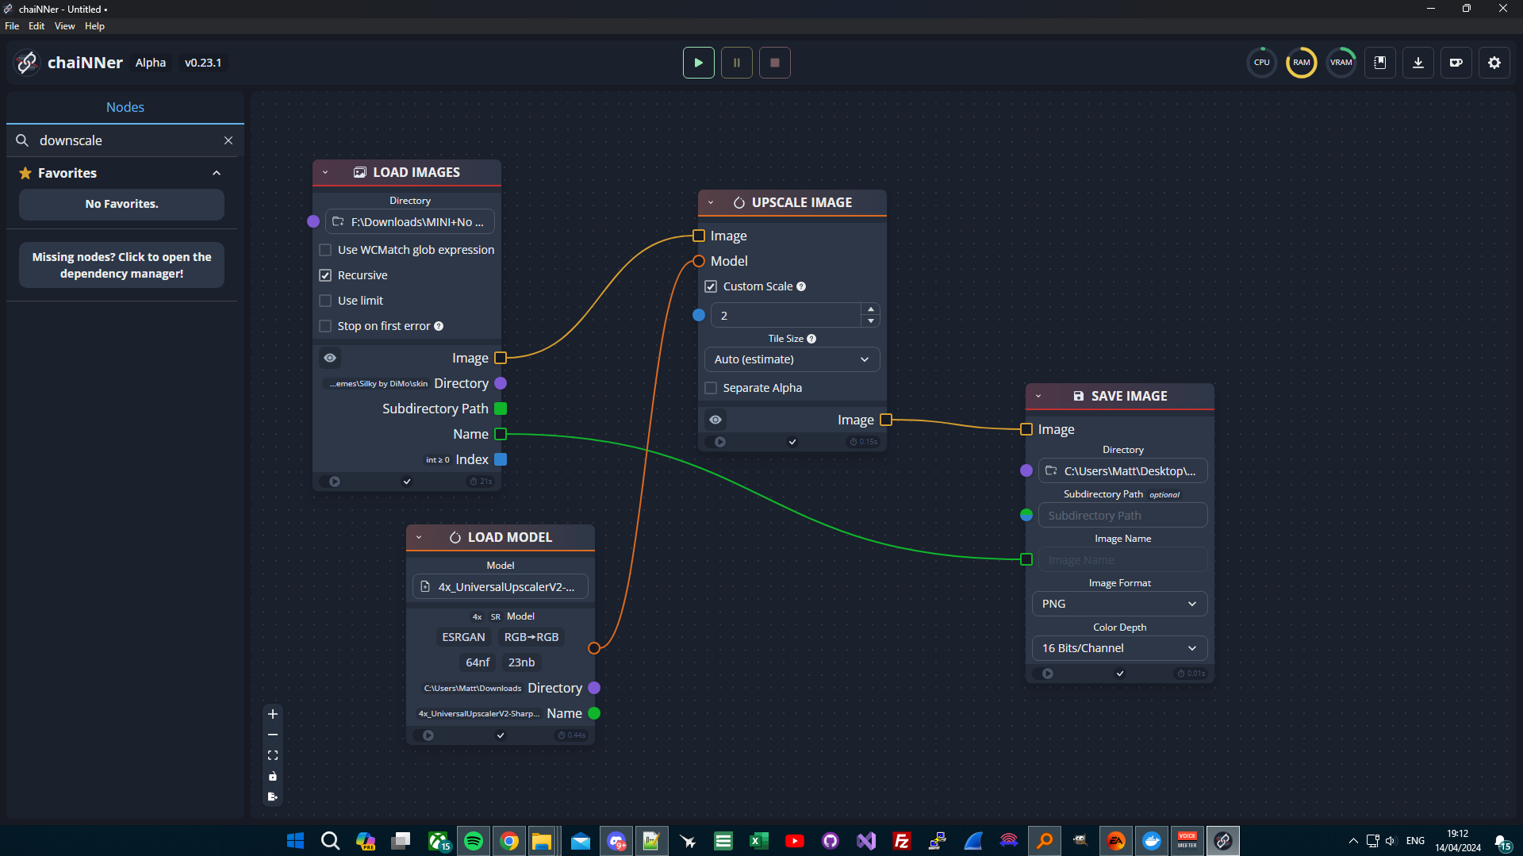The image size is (1523, 856).
Task: Open the settings gear
Action: 1494,63
